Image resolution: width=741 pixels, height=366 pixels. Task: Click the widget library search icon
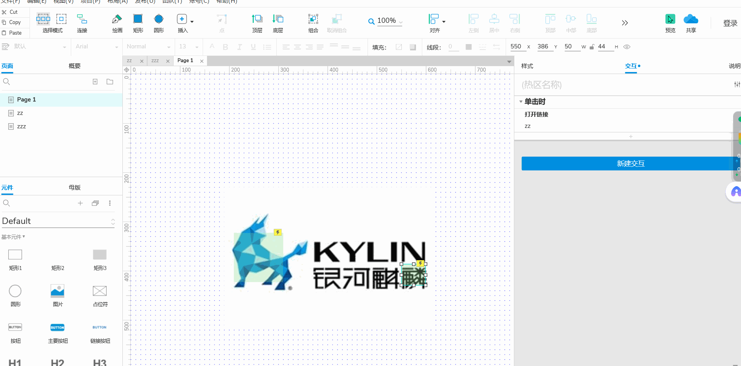6,203
